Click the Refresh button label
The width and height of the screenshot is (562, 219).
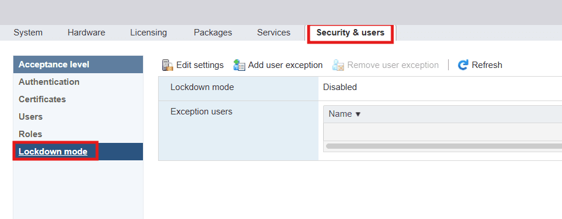point(486,65)
